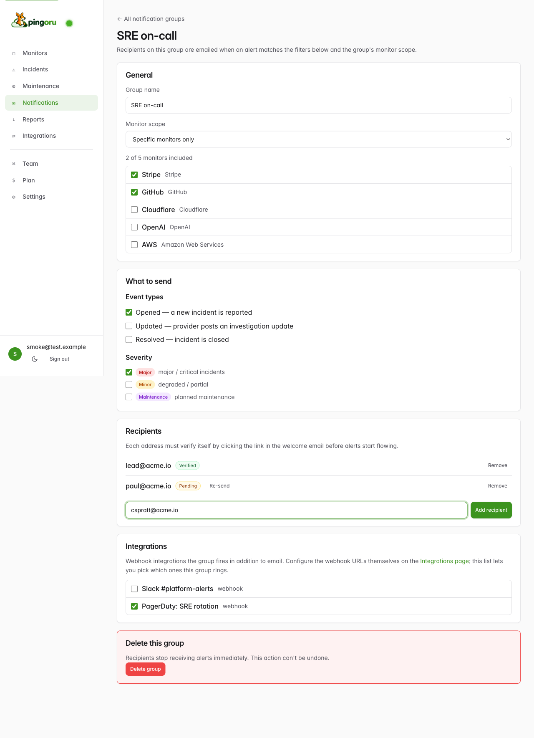Click the Integrations arrows icon
Image resolution: width=534 pixels, height=738 pixels.
point(14,136)
